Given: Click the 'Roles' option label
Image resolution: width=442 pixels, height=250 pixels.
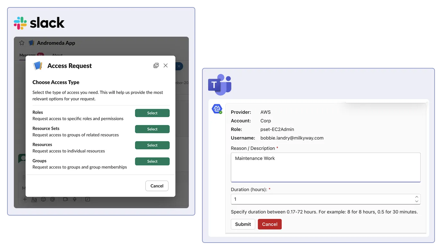Looking at the screenshot, I should [x=38, y=112].
